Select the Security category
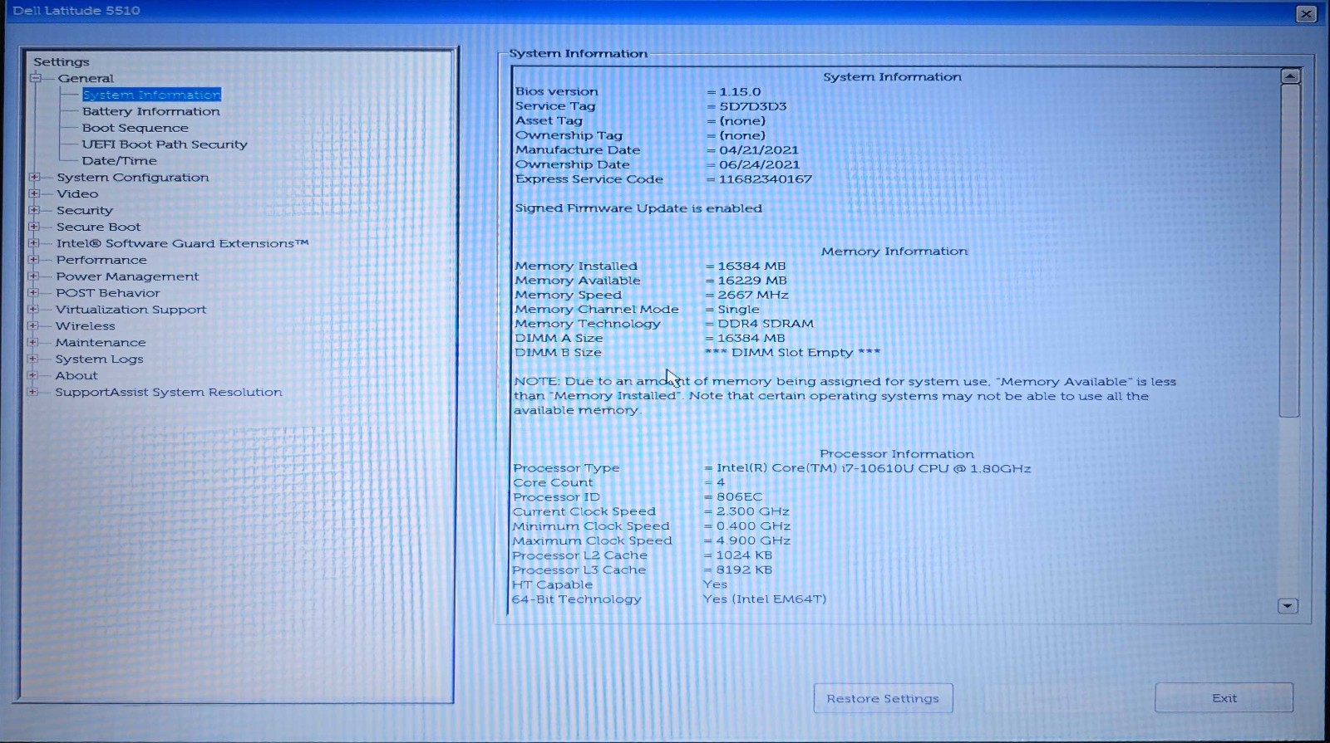This screenshot has width=1330, height=743. (85, 211)
